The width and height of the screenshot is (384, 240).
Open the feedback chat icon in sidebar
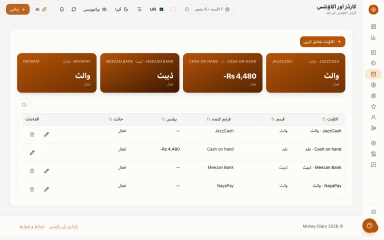pos(373,164)
